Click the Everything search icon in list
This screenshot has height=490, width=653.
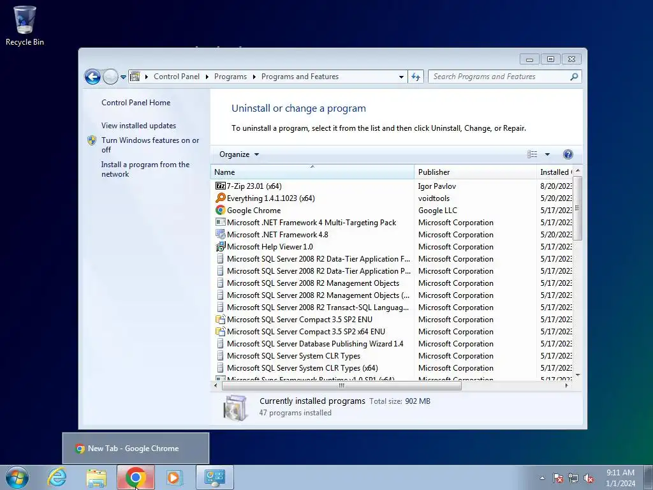click(x=220, y=198)
